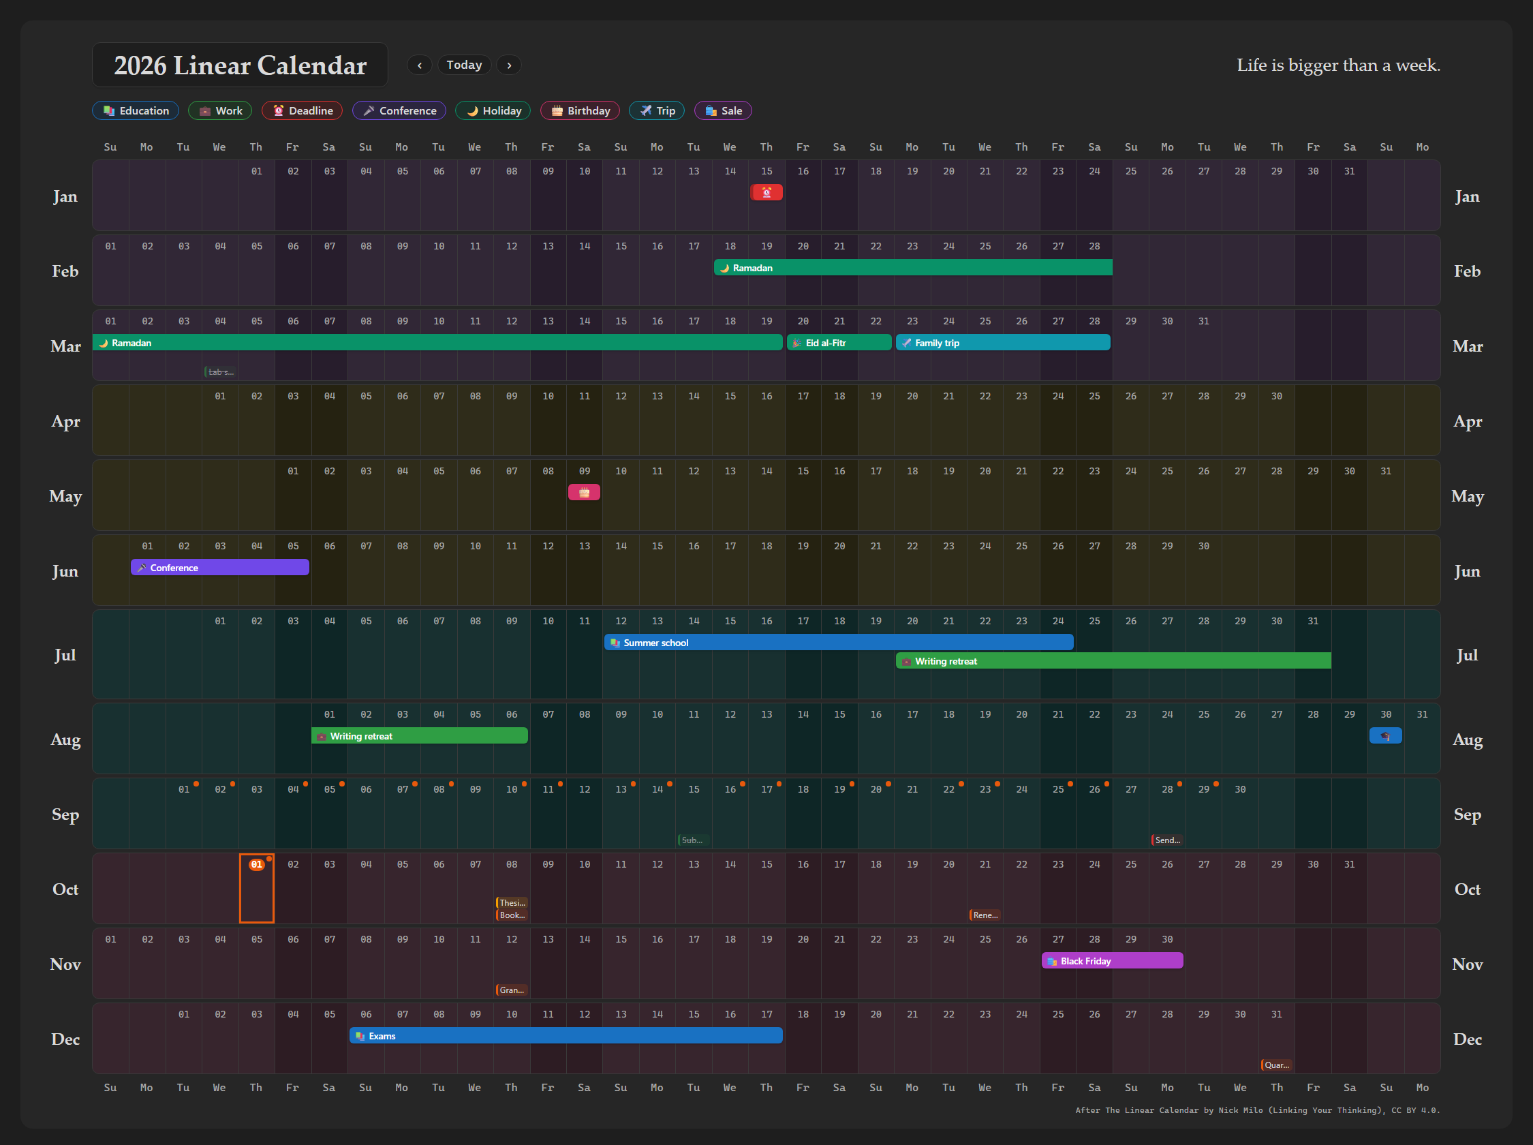Select the Apr 15 day cell

(730, 420)
